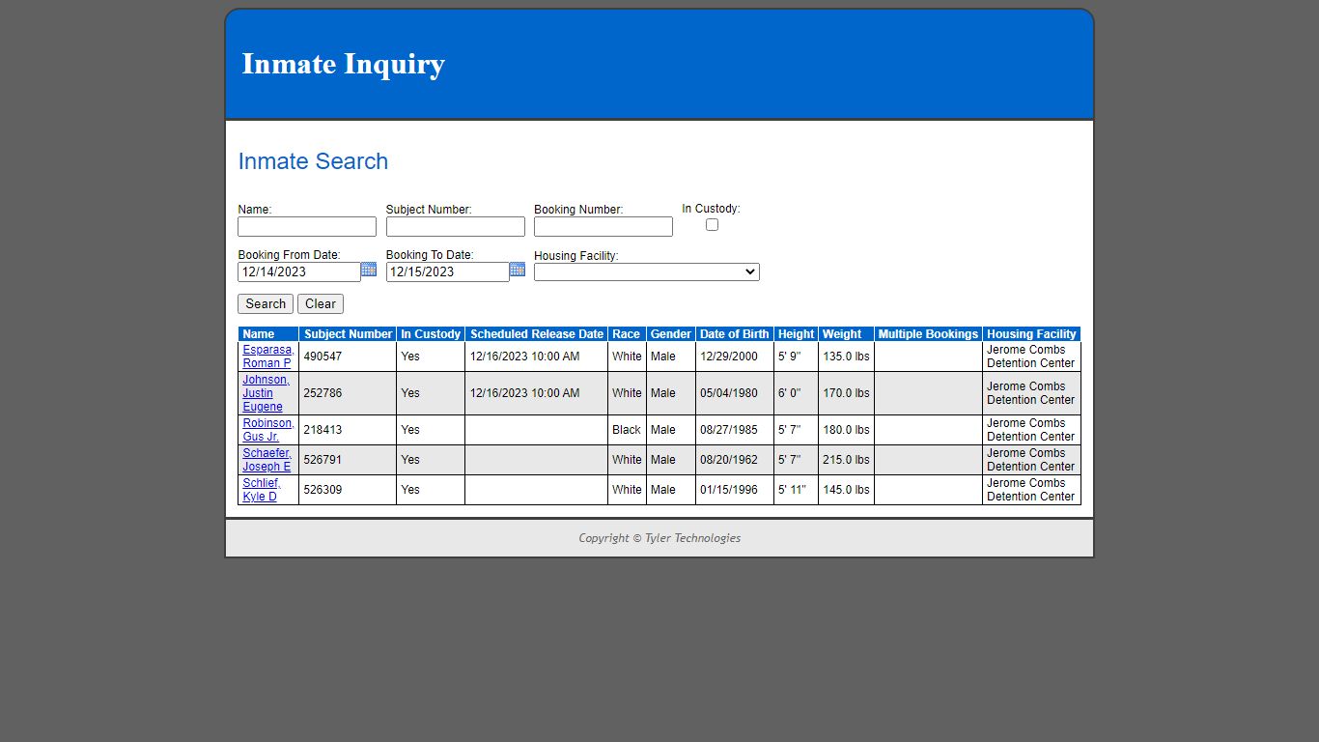Click the height value 5' 11"

coord(793,490)
